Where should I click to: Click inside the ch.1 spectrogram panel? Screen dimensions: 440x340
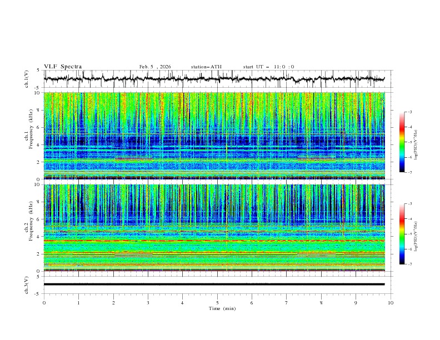click(214, 136)
